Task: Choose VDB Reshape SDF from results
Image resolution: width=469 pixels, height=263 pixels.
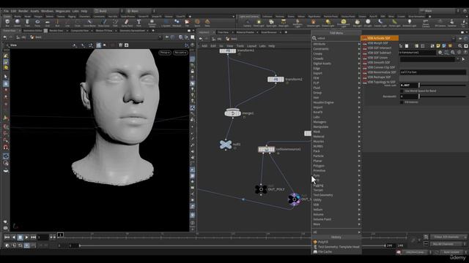Action: [x=380, y=77]
